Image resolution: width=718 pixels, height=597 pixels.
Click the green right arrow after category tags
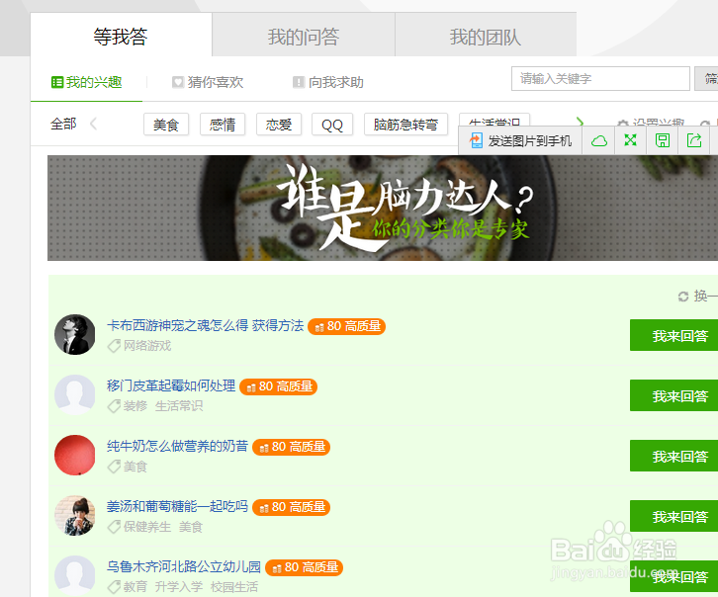(x=580, y=123)
